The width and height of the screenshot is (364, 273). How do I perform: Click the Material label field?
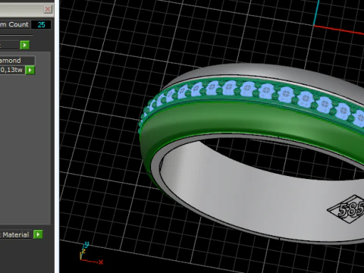click(16, 235)
